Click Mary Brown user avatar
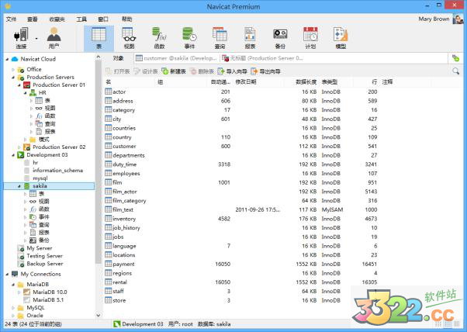This screenshot has width=467, height=332. coord(458,19)
